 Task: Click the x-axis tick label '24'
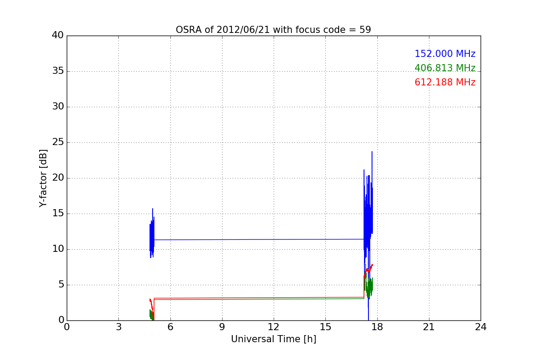click(x=481, y=327)
